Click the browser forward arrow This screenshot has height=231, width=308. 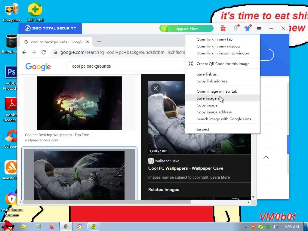[34, 52]
